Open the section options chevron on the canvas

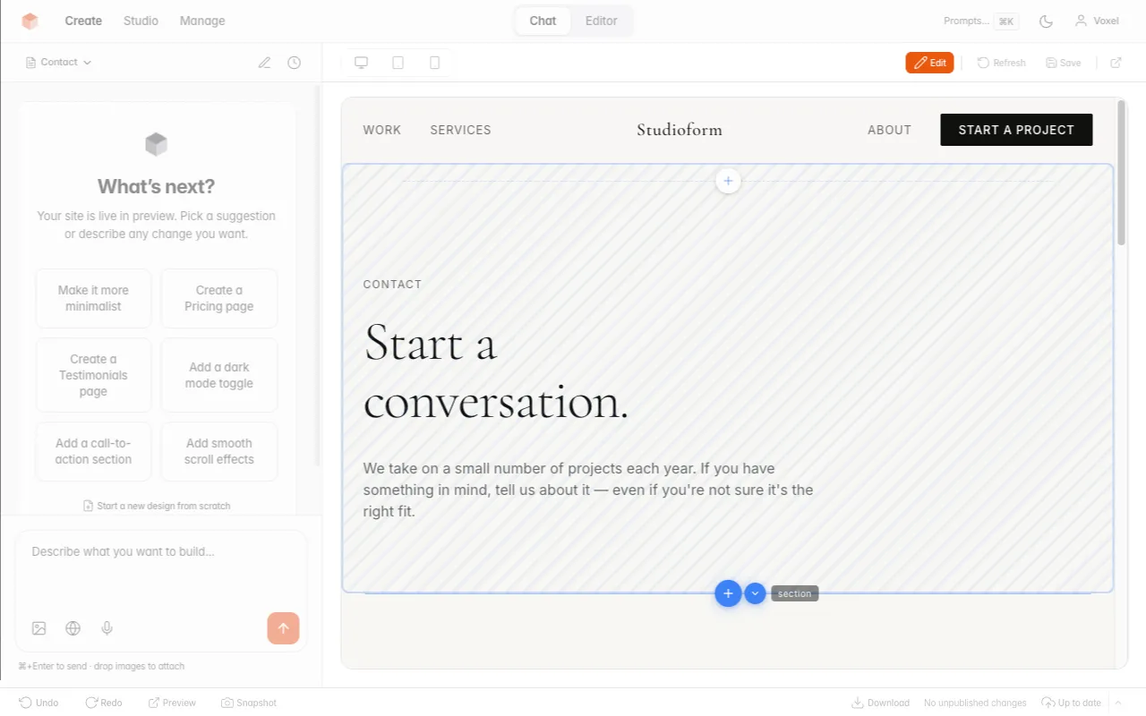[x=755, y=593]
